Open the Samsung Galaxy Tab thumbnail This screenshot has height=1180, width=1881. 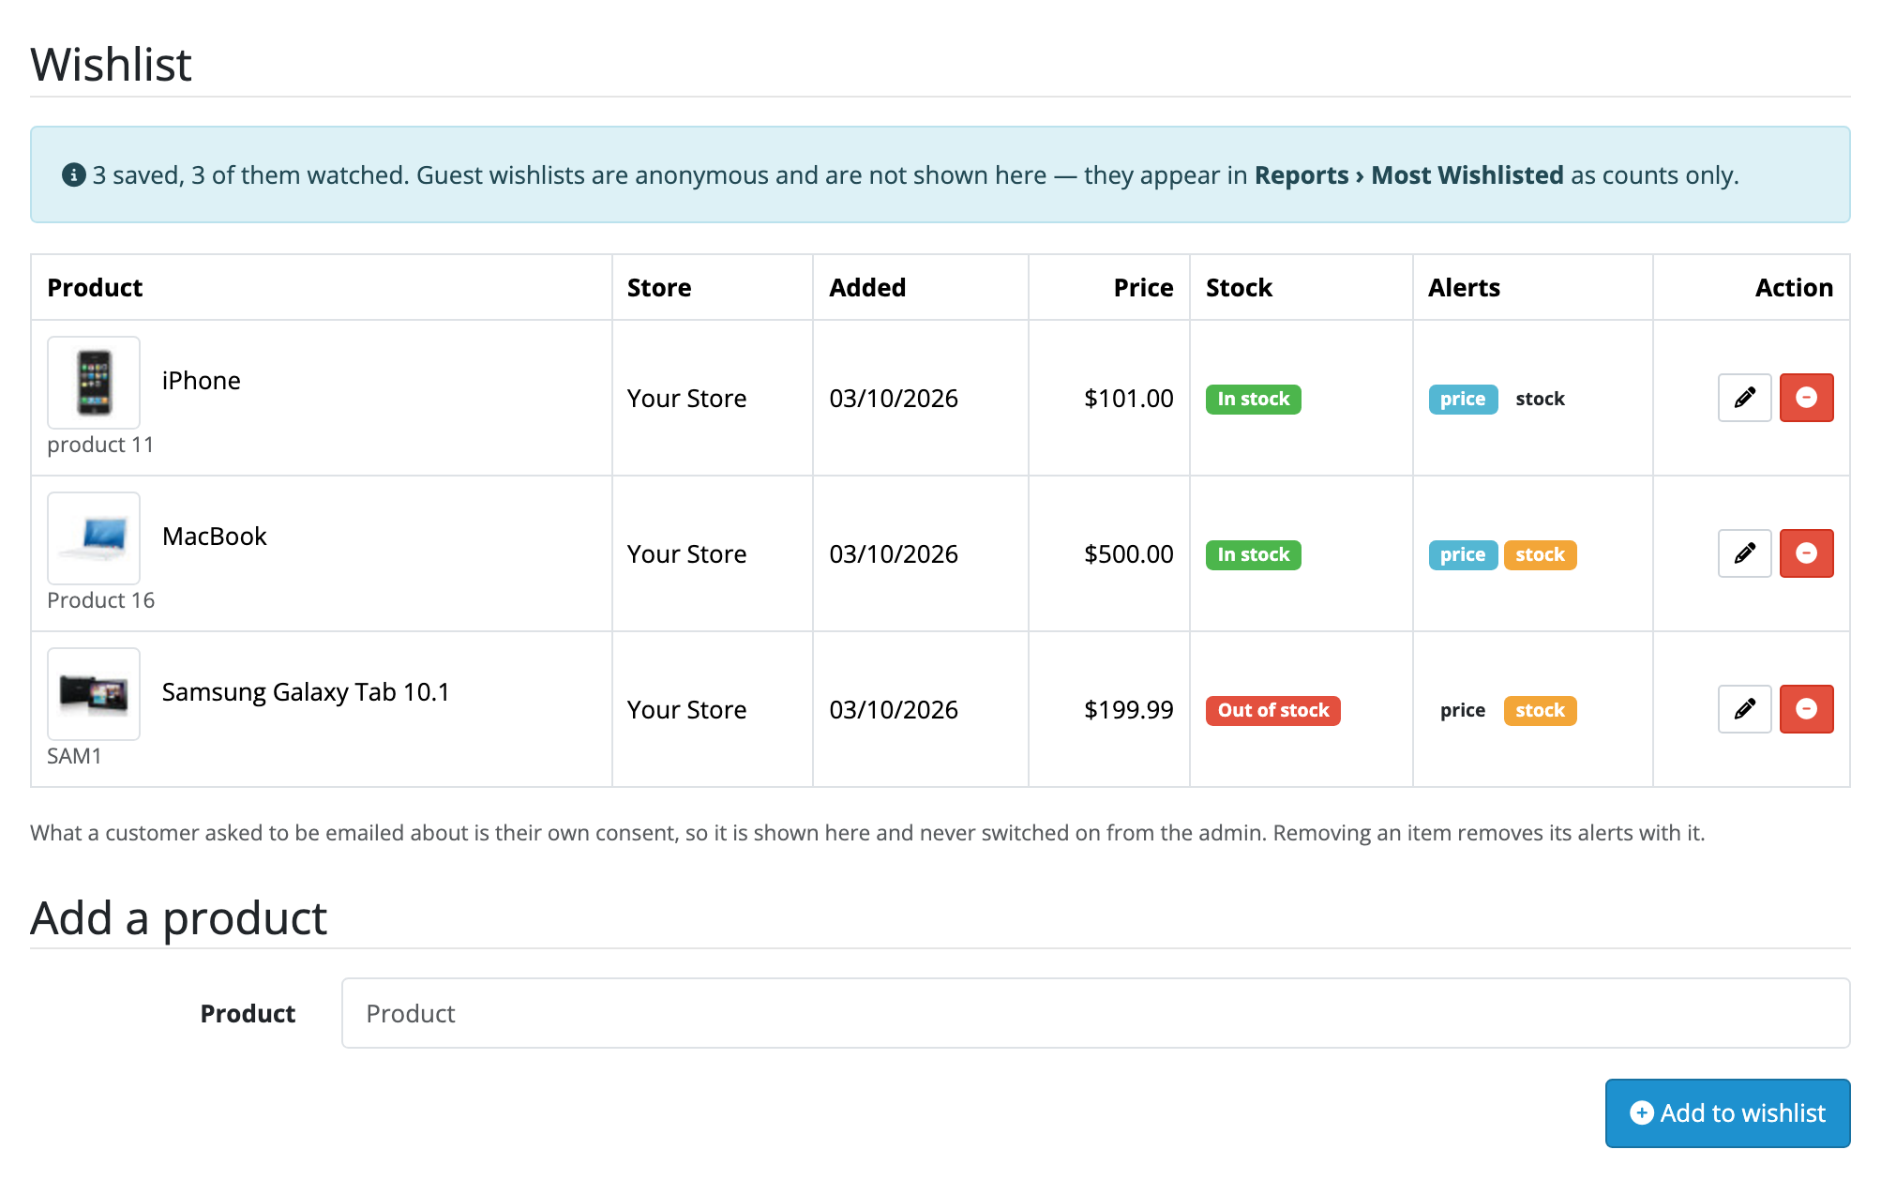[94, 694]
